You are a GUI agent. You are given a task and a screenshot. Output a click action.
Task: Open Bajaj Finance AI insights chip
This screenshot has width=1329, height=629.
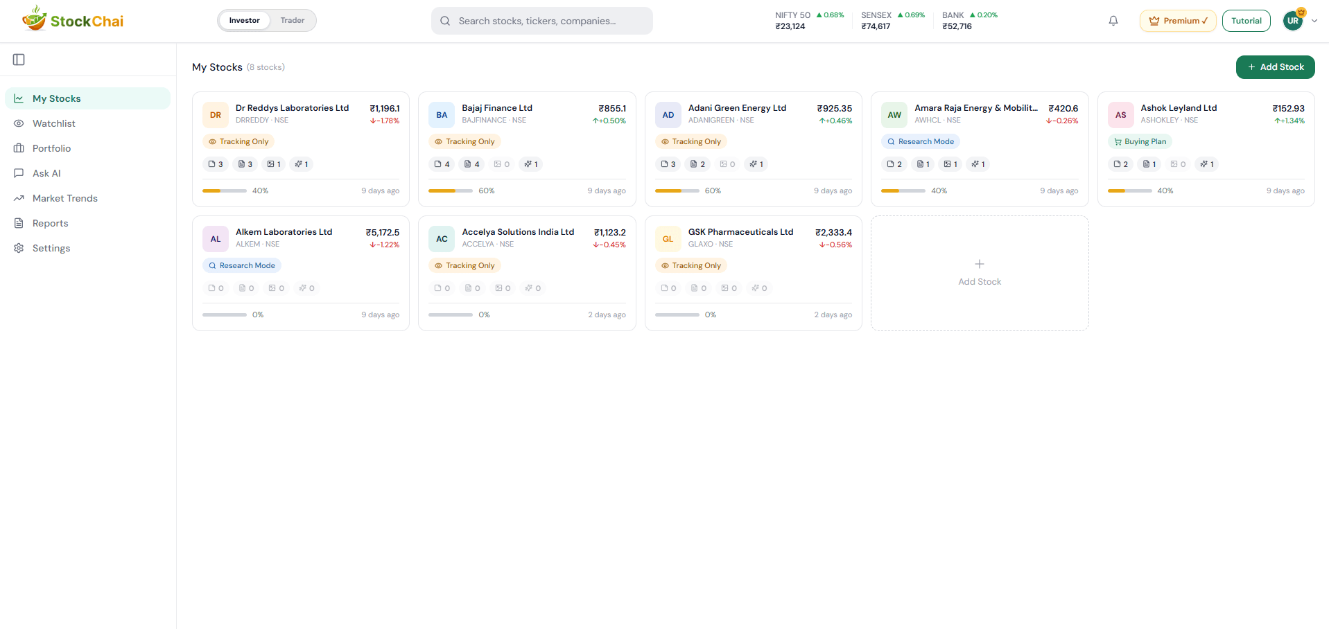531,164
